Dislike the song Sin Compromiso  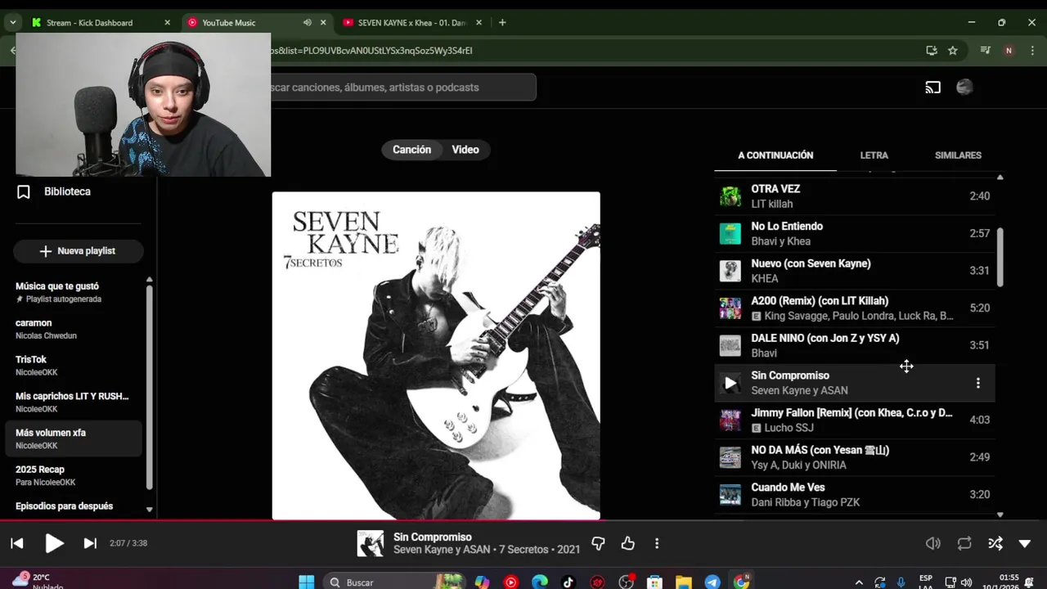pos(598,543)
